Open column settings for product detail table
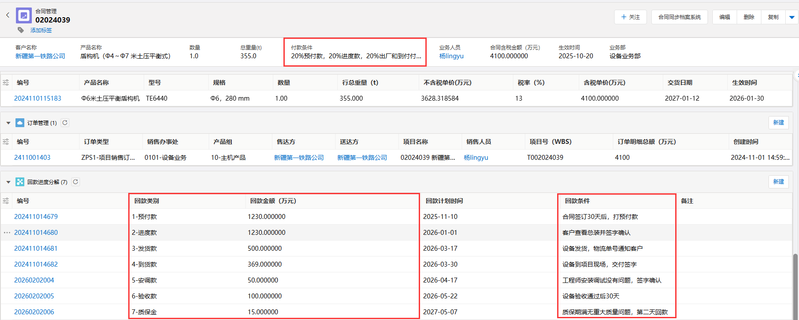799x320 pixels. click(6, 83)
